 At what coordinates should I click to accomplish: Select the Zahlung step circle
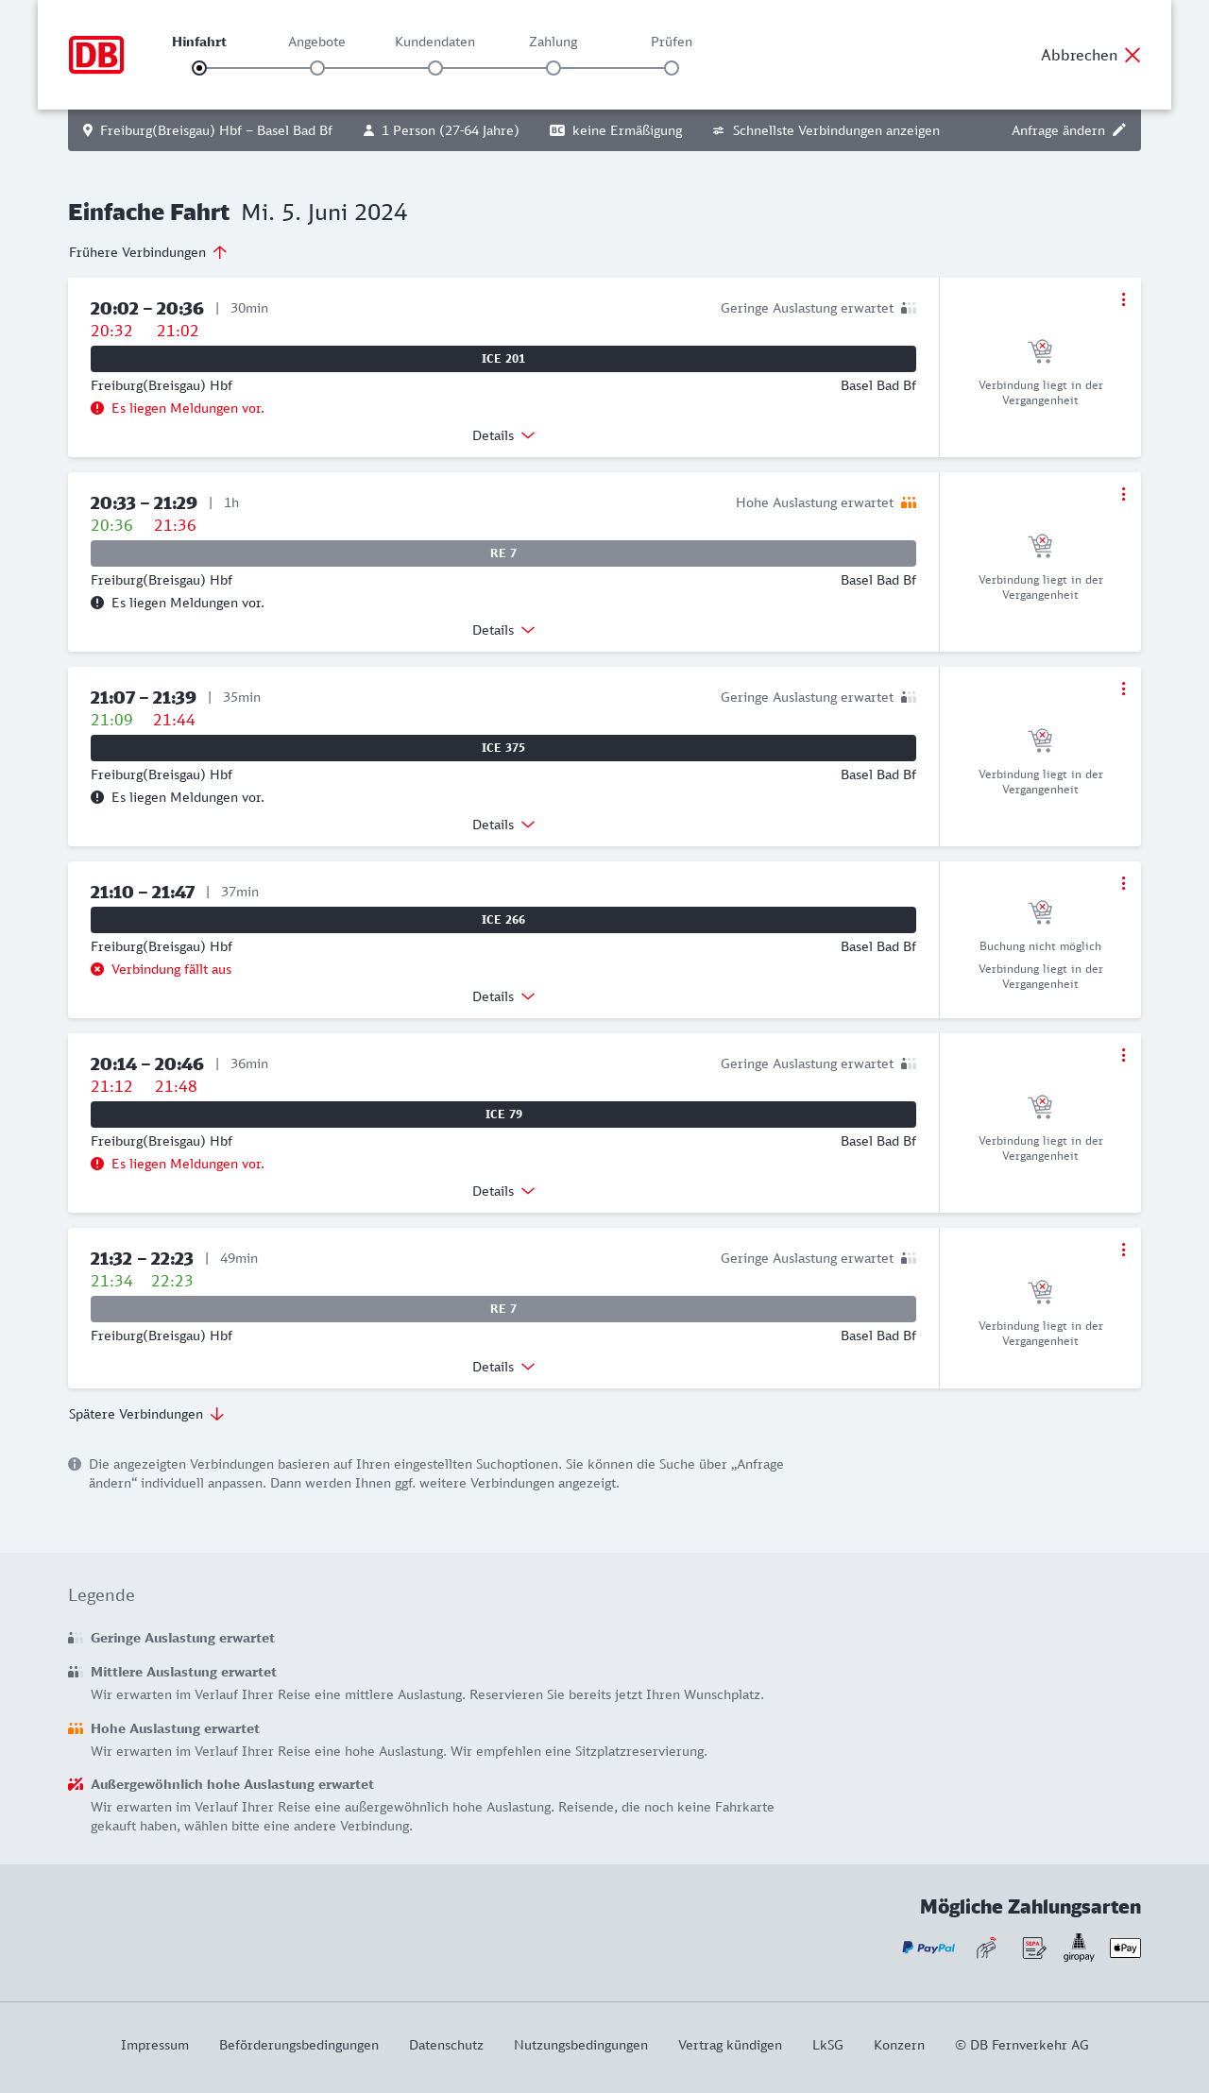click(553, 68)
